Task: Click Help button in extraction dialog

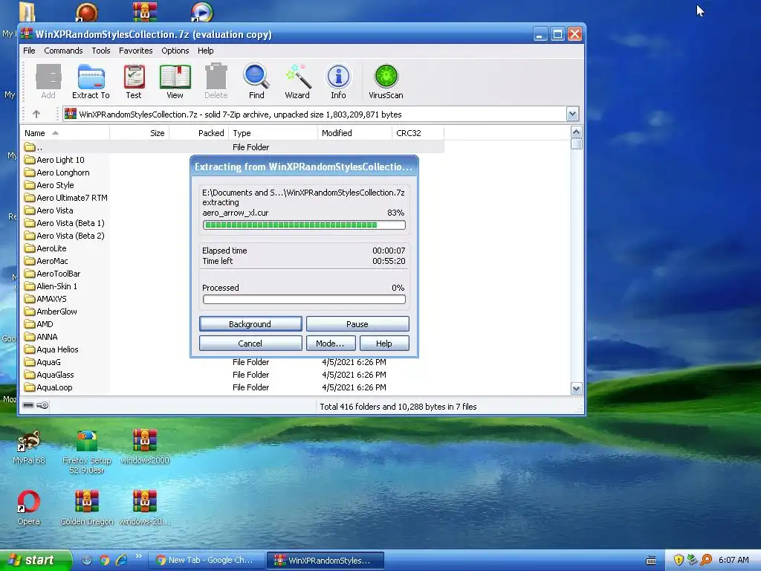Action: [x=384, y=343]
